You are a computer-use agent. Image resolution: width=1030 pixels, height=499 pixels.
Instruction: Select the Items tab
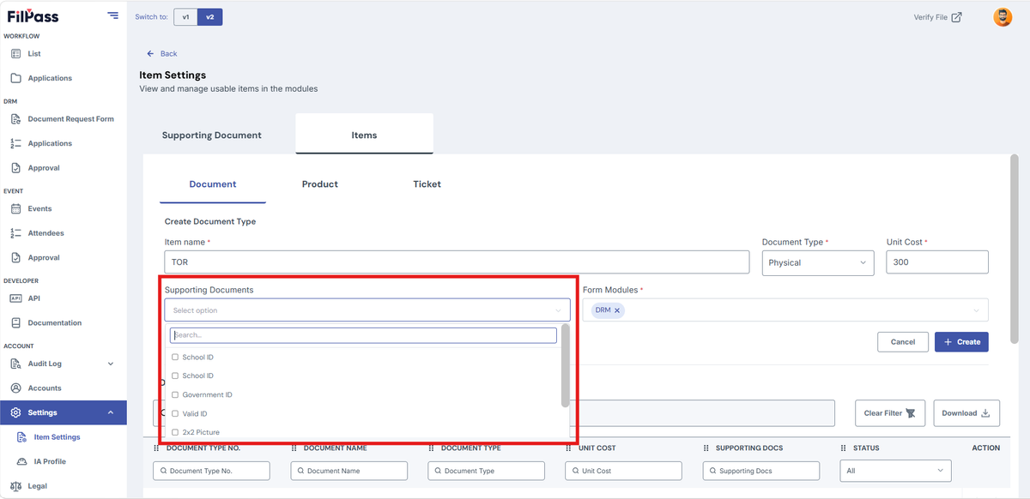(x=364, y=135)
